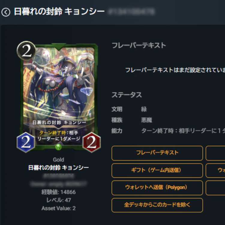
Task: Click ギフト（ゲーム内送信）button
Action: point(157,170)
